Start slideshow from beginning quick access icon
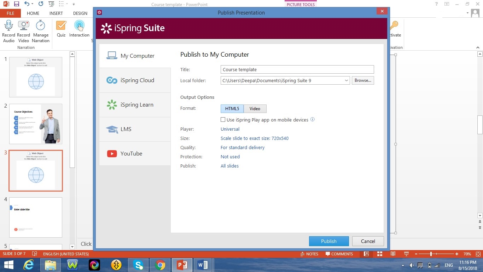483x272 pixels. point(51,4)
